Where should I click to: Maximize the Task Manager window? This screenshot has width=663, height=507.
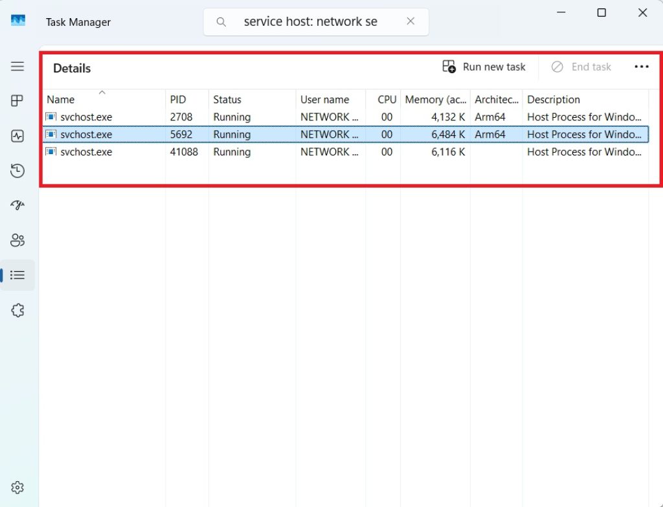coord(601,13)
